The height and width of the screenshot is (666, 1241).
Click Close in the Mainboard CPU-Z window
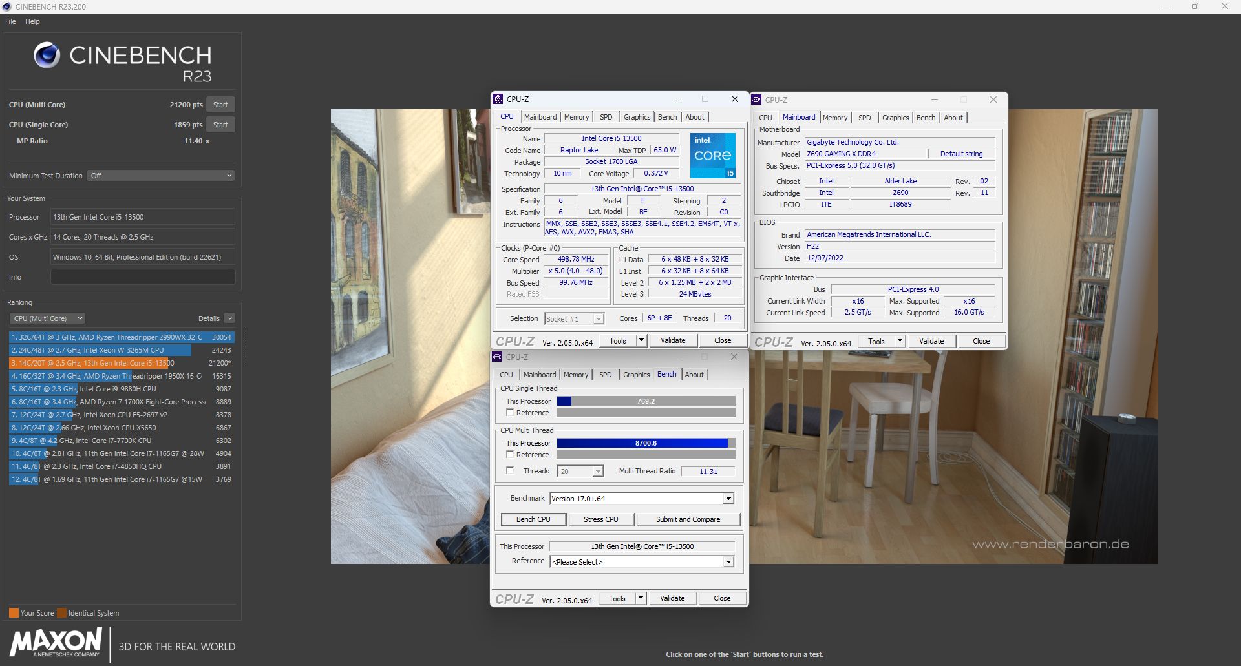point(981,341)
